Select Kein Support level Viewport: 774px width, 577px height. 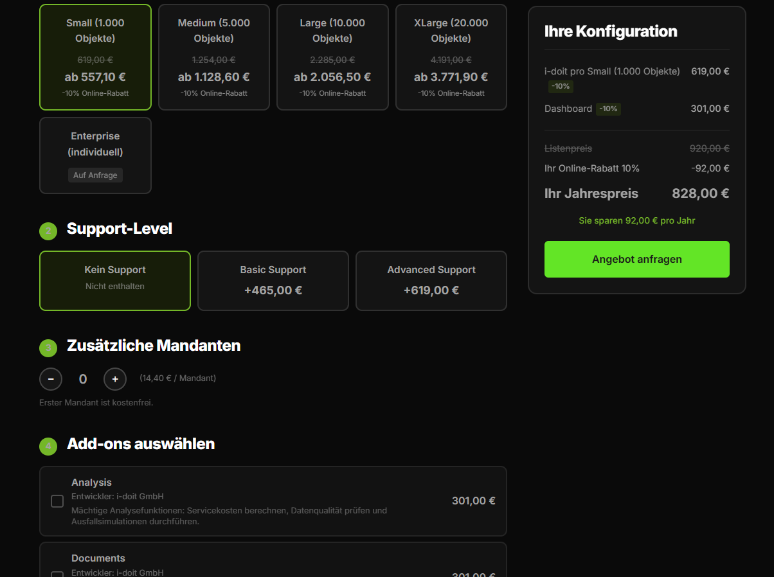pyautogui.click(x=115, y=280)
